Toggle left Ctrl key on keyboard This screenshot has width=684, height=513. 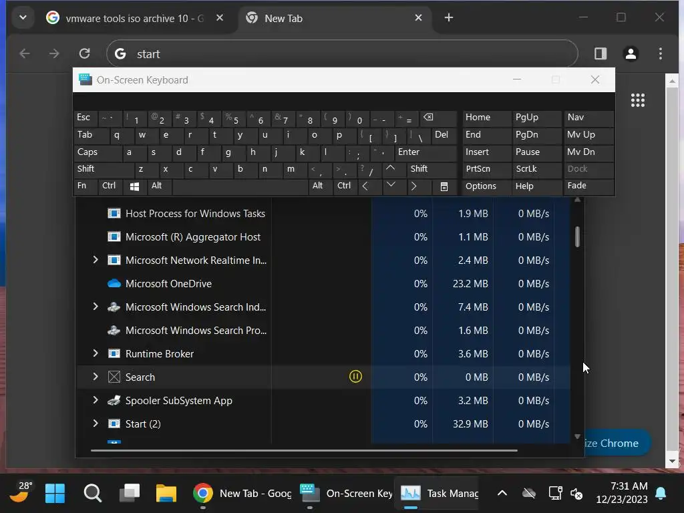[109, 186]
